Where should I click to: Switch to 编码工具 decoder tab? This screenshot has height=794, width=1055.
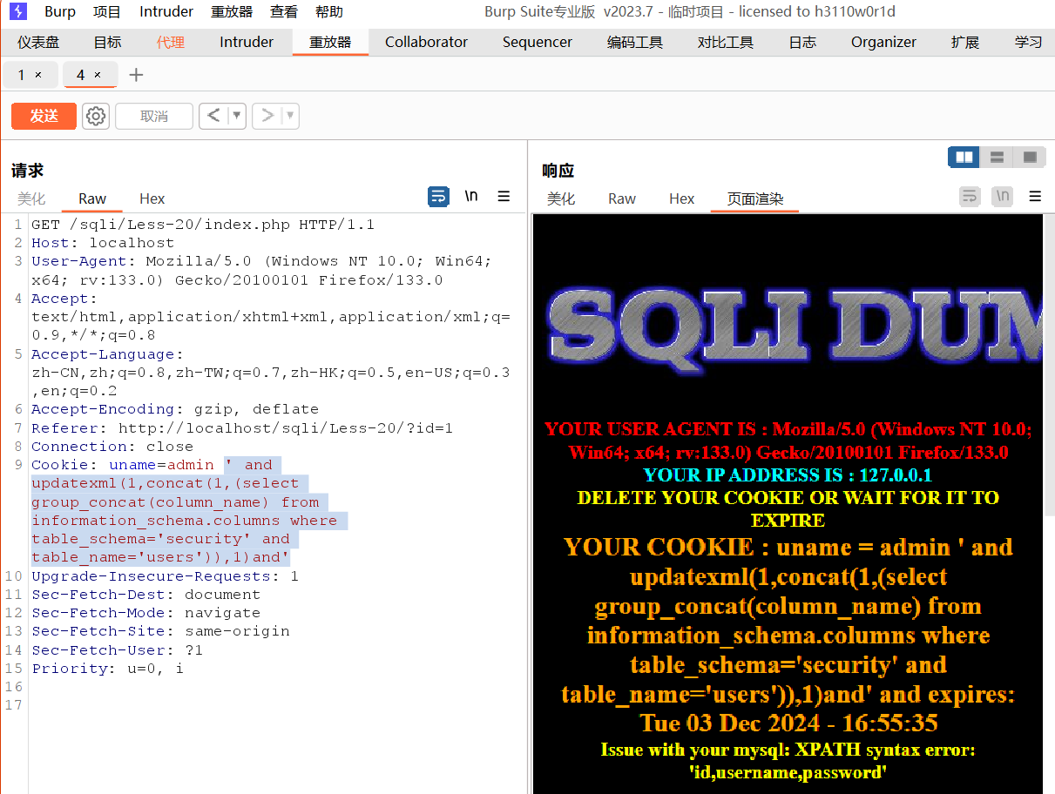[635, 42]
